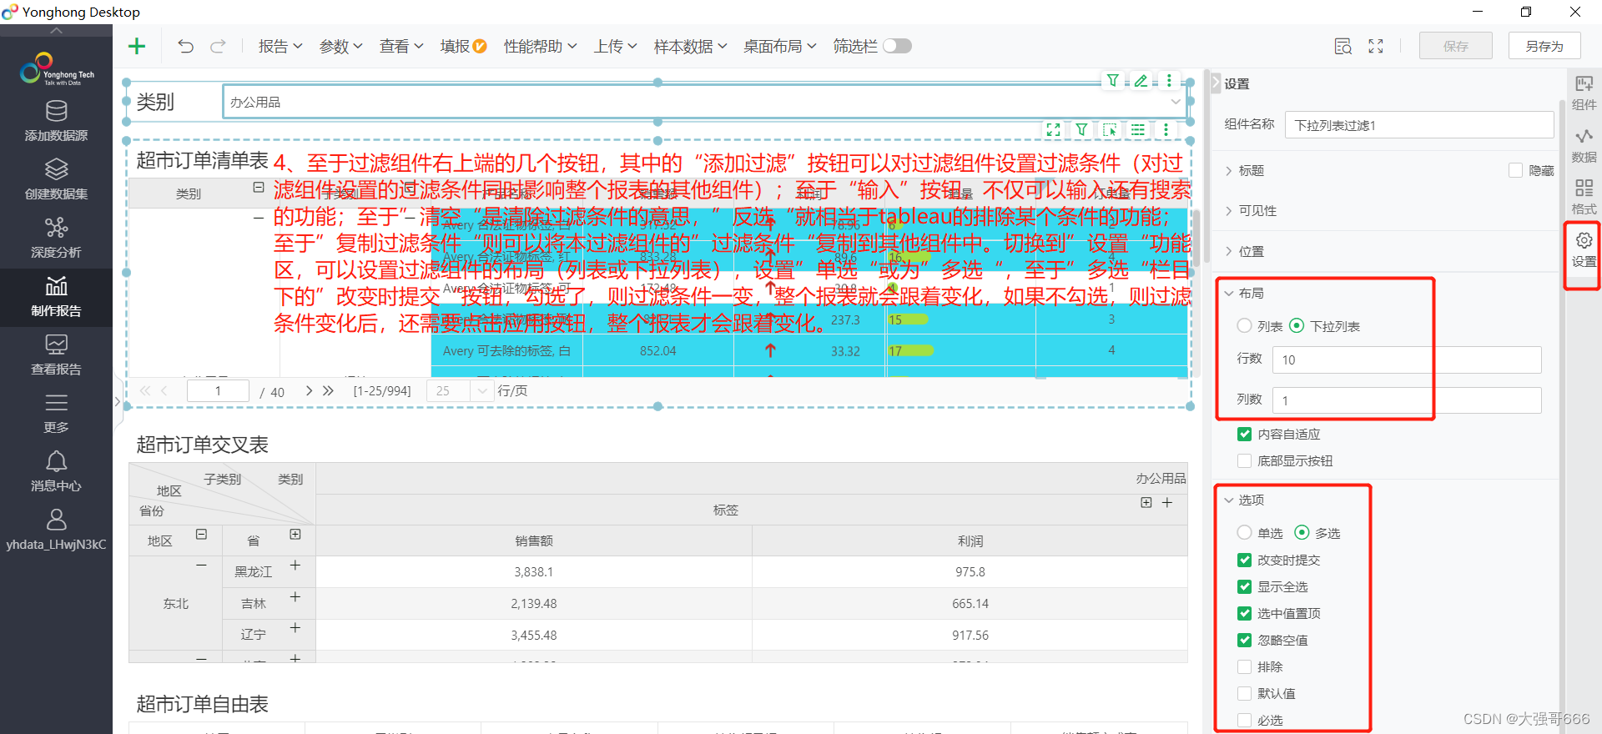Click the filter component's add-filter funnel icon
This screenshot has width=1602, height=734.
1112,81
